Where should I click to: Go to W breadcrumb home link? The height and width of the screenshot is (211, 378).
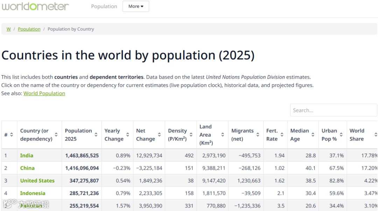pos(9,29)
